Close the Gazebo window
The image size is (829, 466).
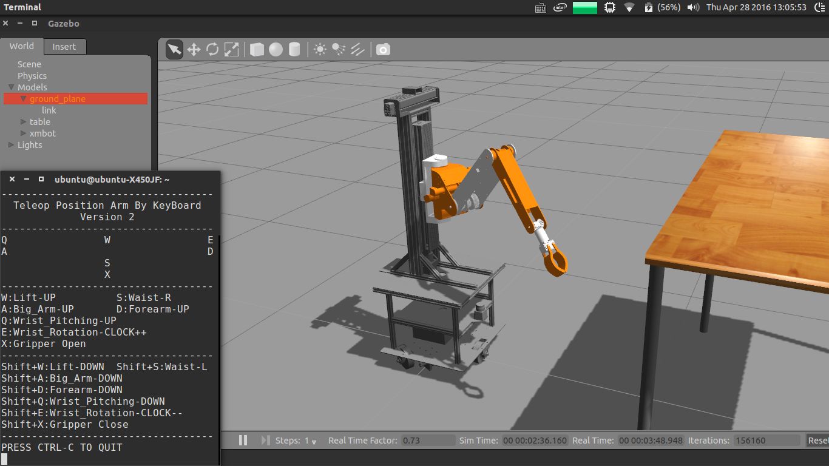click(5, 23)
